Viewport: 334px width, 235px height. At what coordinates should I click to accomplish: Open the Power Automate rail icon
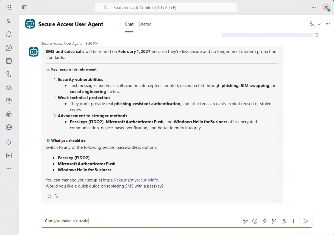point(9,21)
